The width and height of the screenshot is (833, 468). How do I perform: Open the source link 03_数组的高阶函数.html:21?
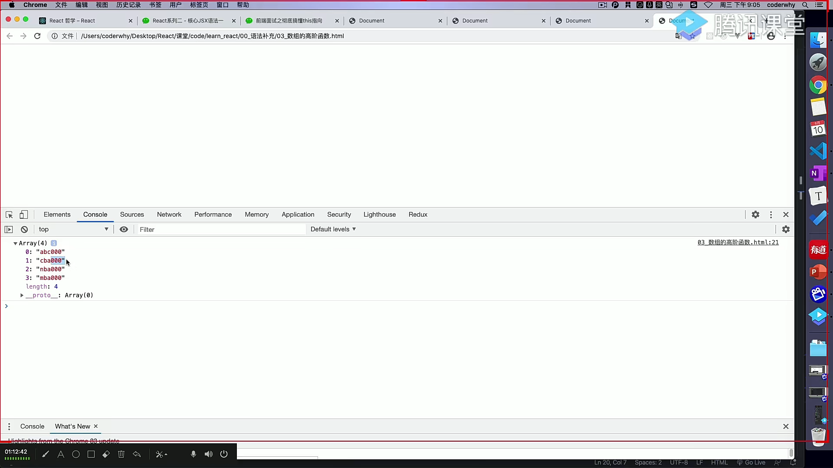(738, 242)
